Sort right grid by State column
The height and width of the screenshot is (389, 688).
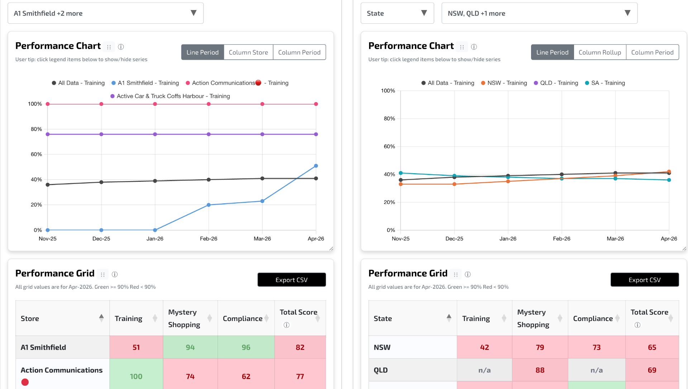(x=449, y=318)
